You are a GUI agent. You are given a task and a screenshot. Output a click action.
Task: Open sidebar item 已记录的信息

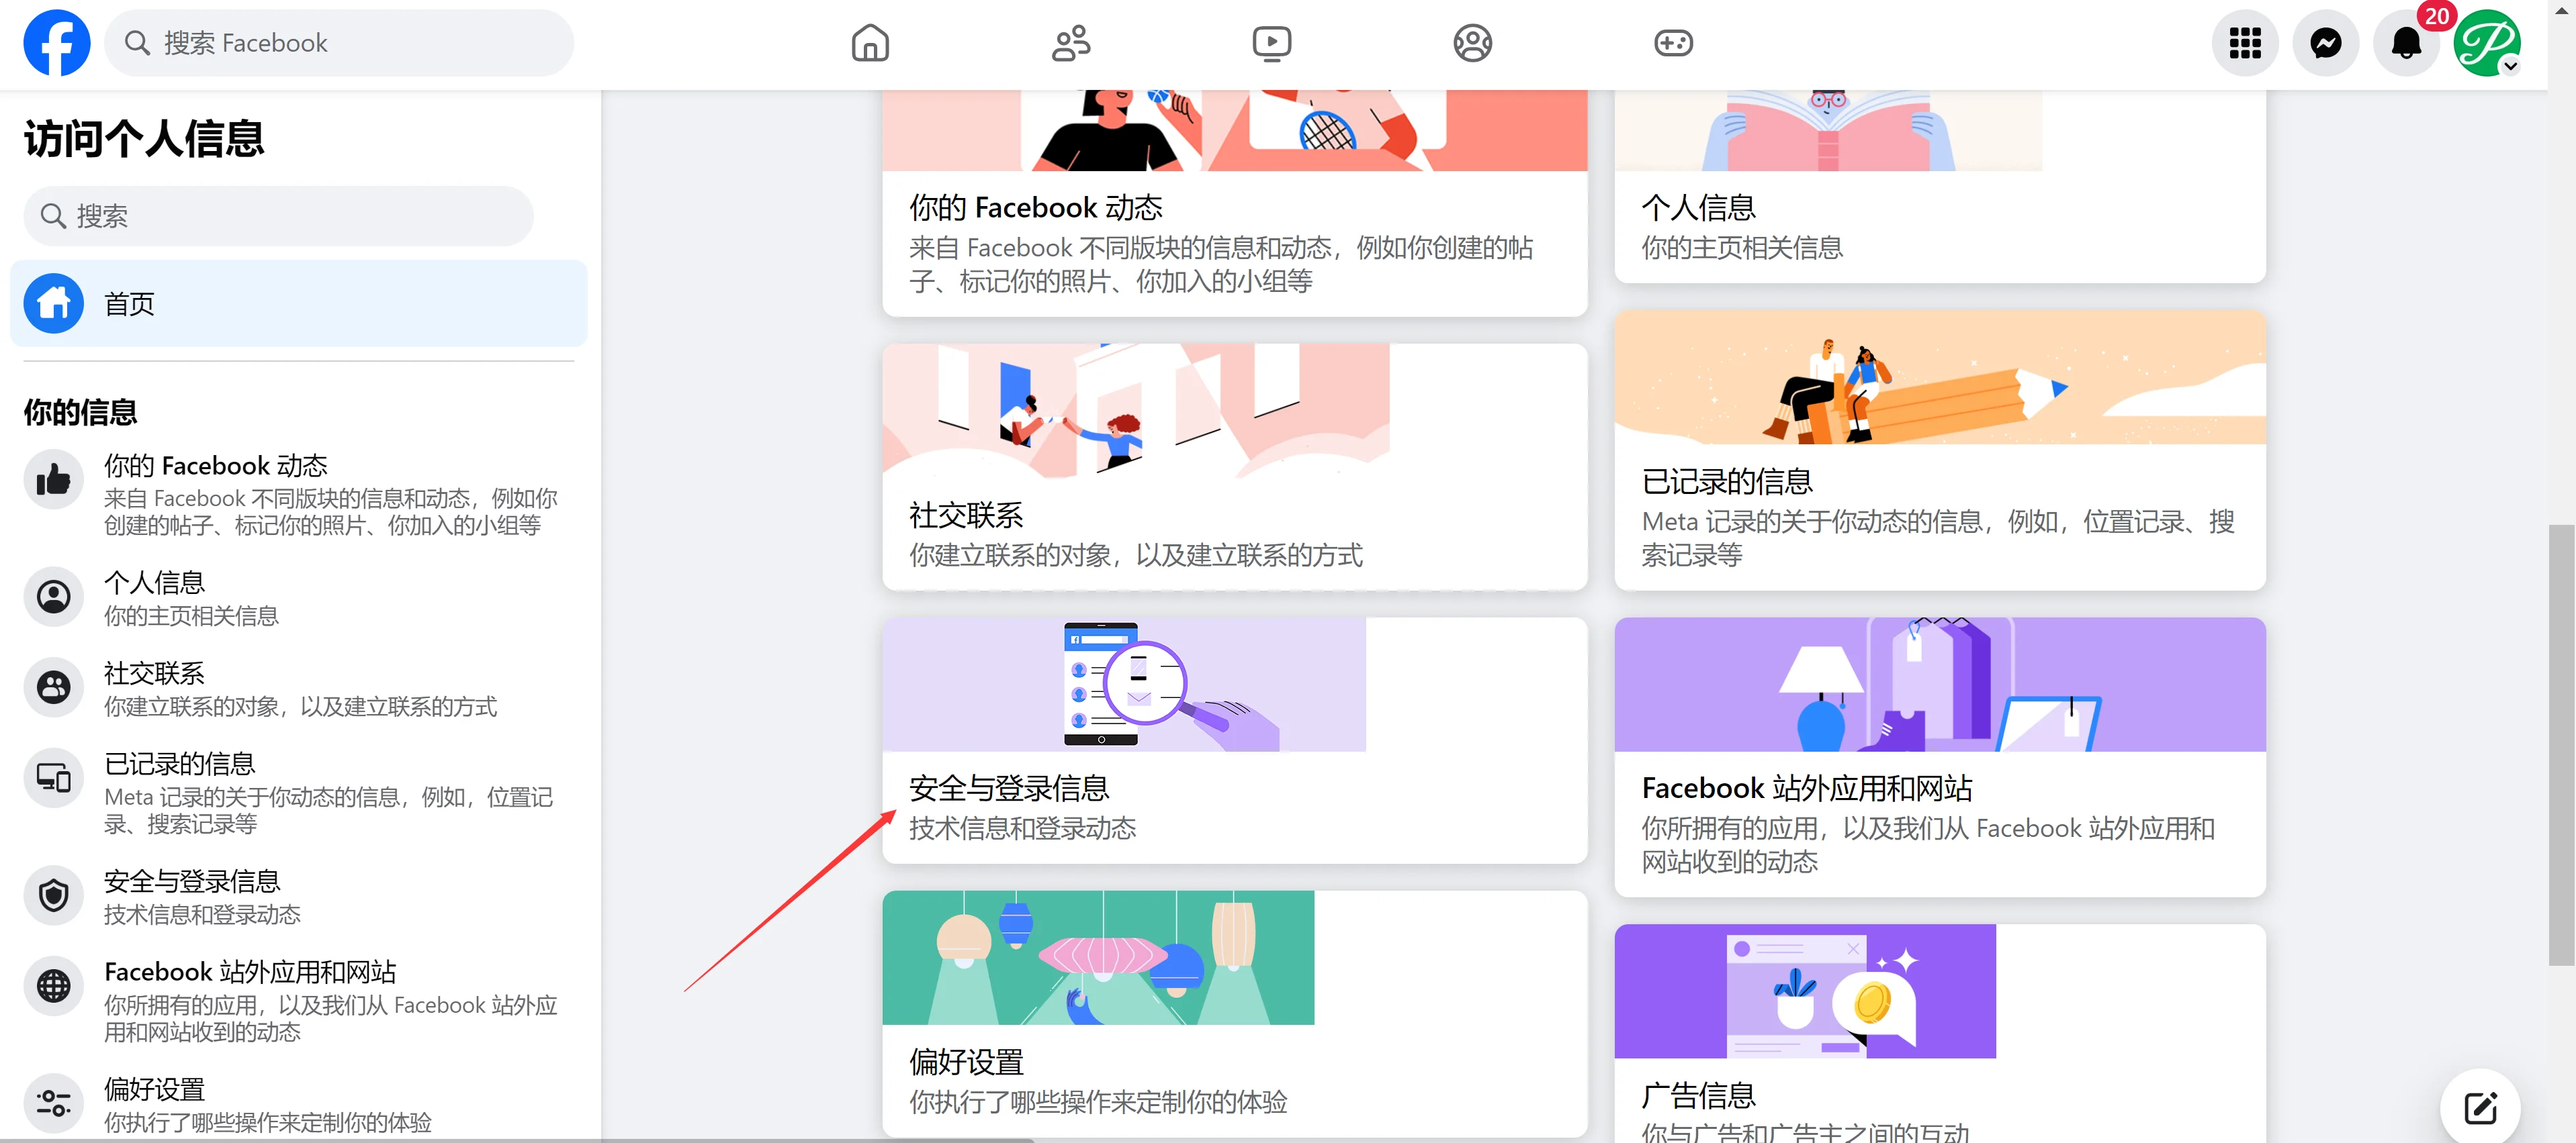[x=299, y=792]
